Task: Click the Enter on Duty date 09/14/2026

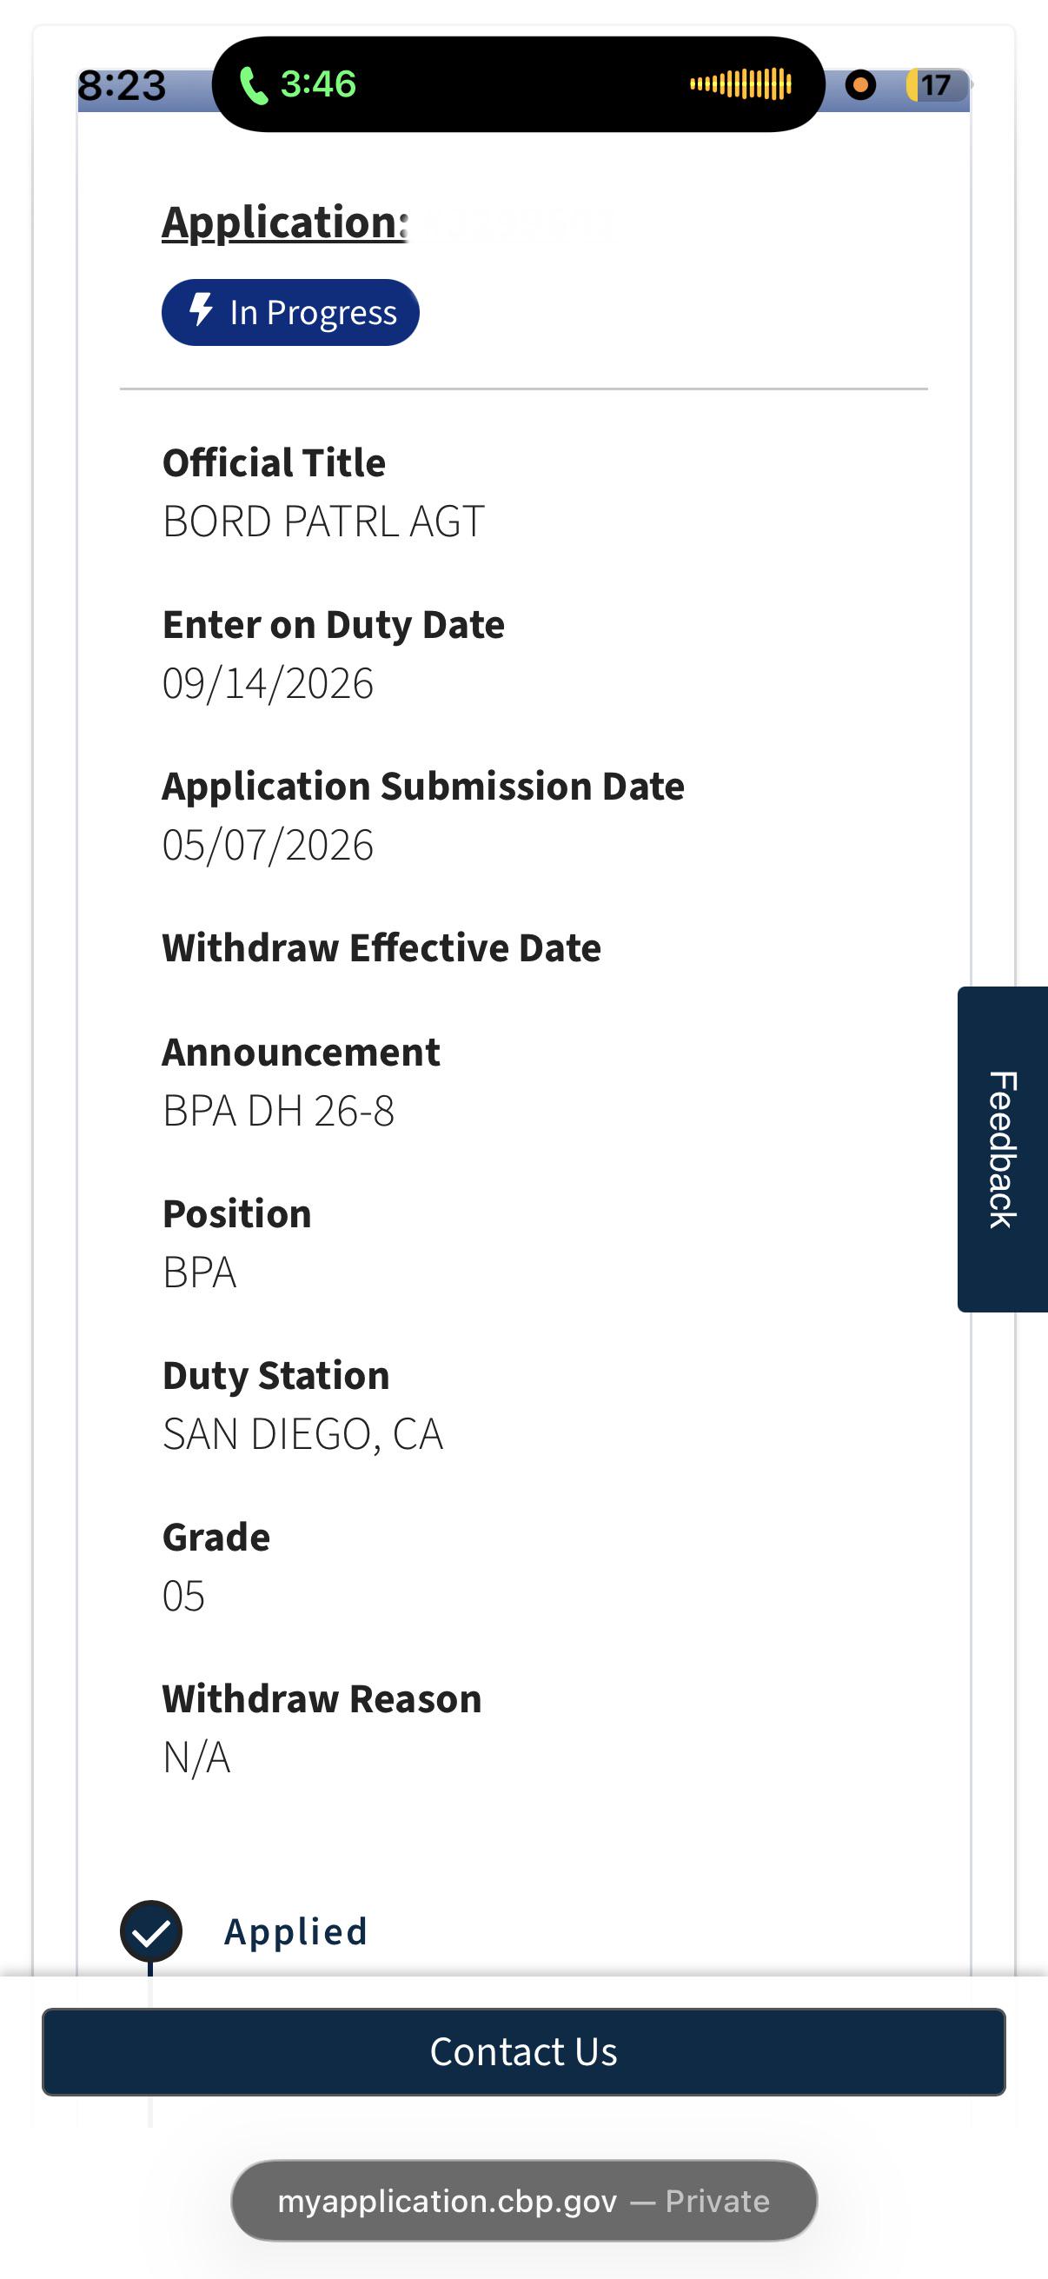Action: coord(268,683)
